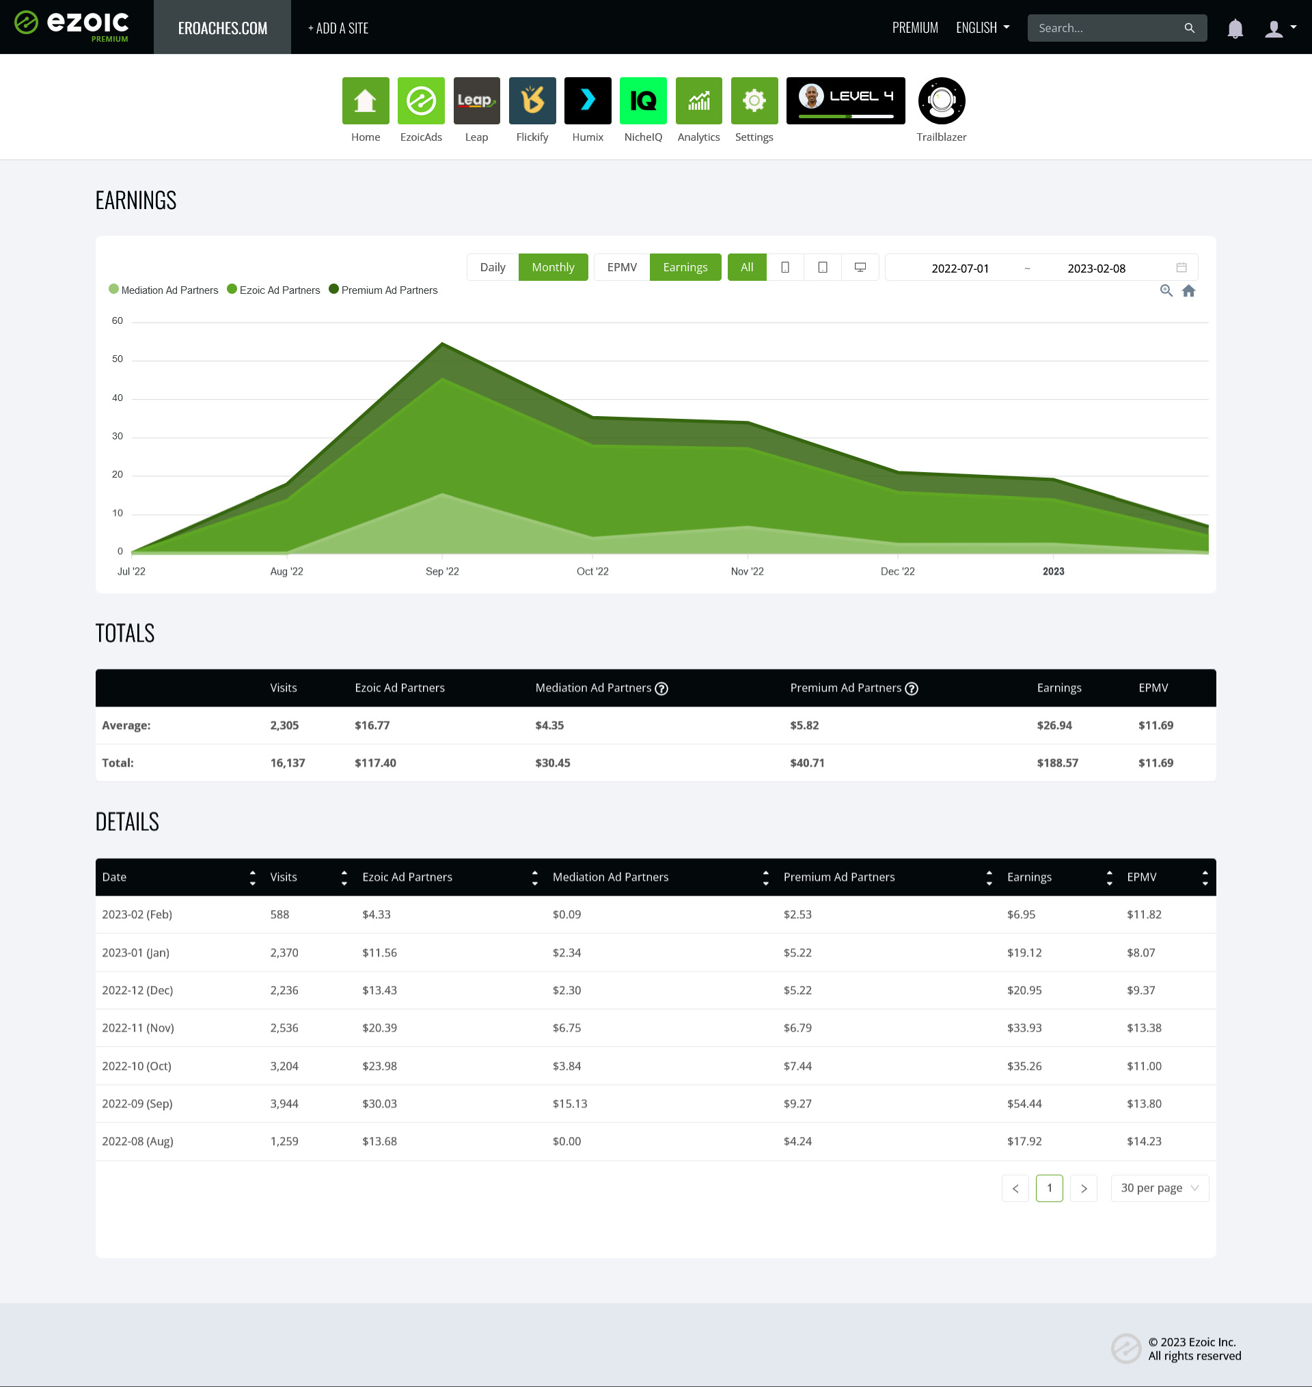Open the user account menu
1312x1387 pixels.
(x=1280, y=28)
